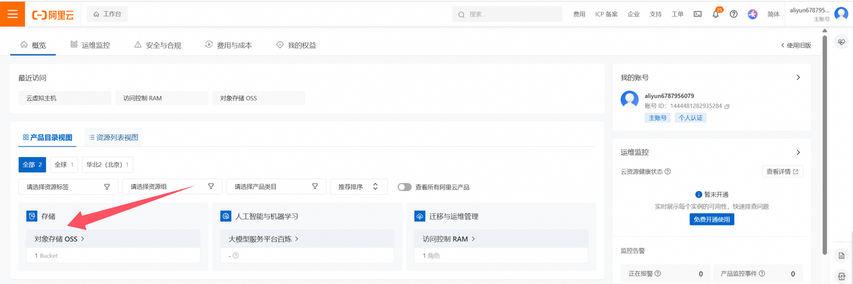Select 产品目录视图 view tab
The height and width of the screenshot is (284, 853).
(x=47, y=138)
